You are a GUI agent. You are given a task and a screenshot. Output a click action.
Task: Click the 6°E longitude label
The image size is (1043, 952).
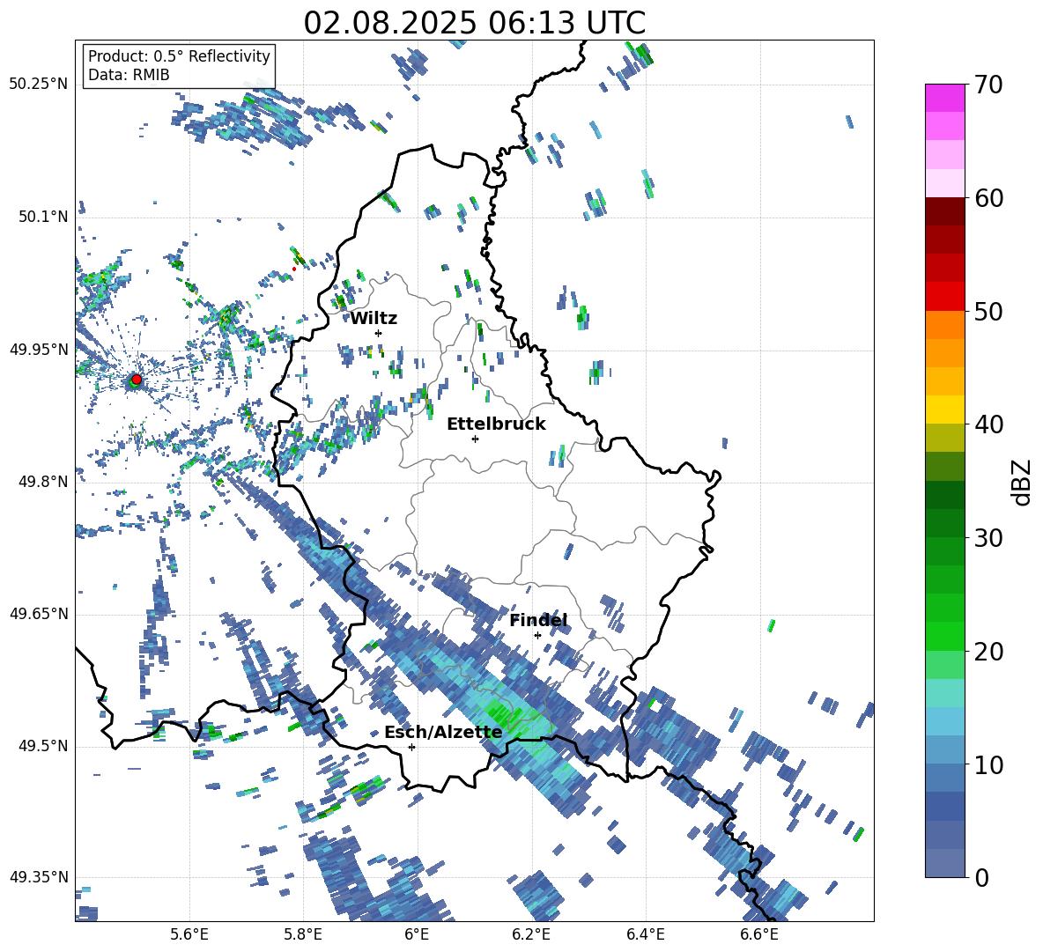[x=417, y=934]
